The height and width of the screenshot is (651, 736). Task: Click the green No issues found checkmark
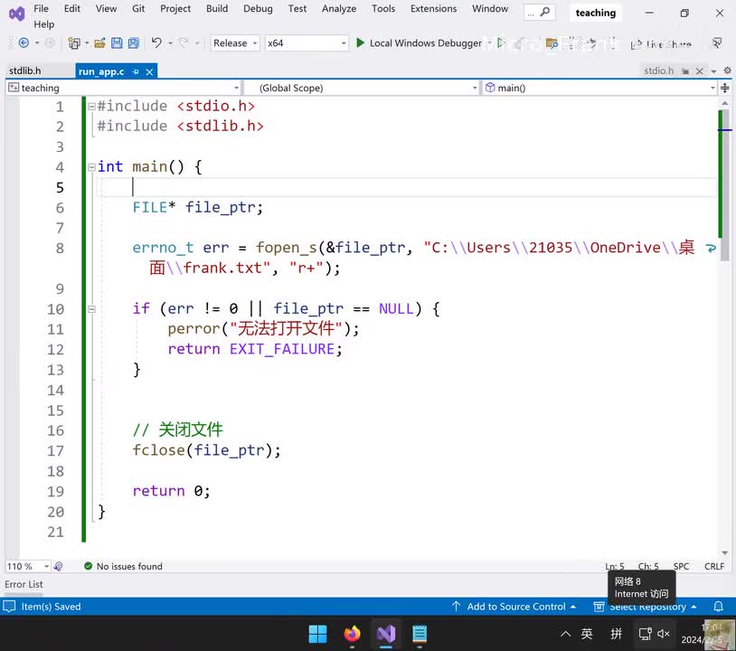[88, 566]
